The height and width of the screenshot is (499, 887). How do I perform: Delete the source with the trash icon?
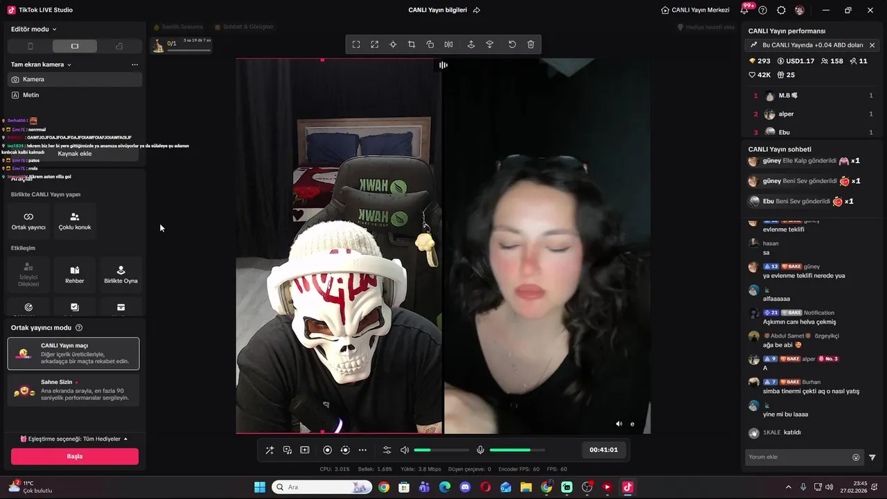click(x=531, y=44)
